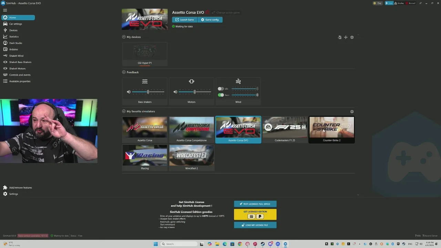Go to Home in the sidebar
Viewport: 441px width, 248px height.
(x=18, y=18)
